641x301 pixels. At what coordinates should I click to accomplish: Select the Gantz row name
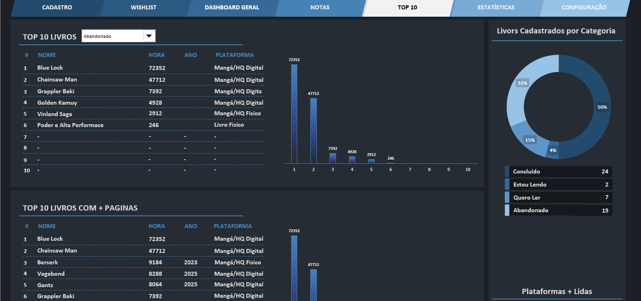pos(45,285)
